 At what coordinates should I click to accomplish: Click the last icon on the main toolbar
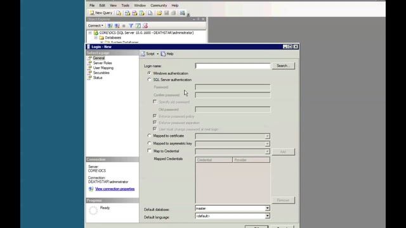182,13
